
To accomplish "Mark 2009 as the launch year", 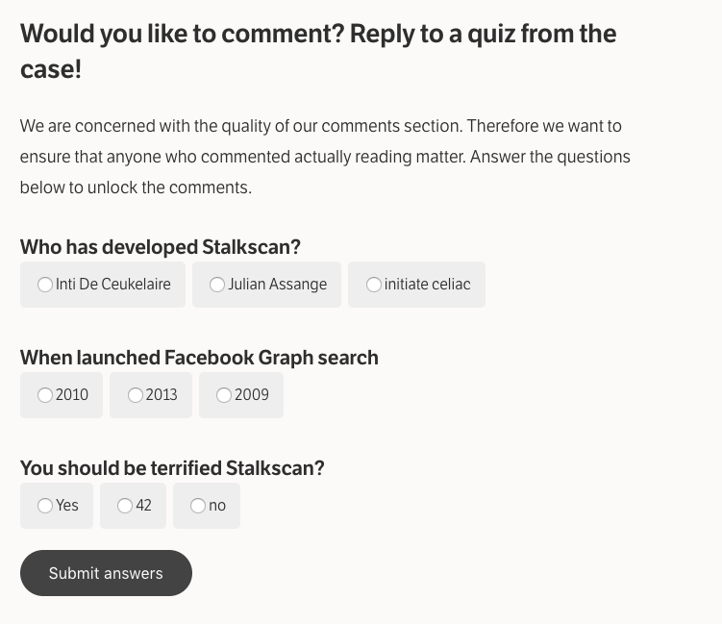I will (x=224, y=395).
